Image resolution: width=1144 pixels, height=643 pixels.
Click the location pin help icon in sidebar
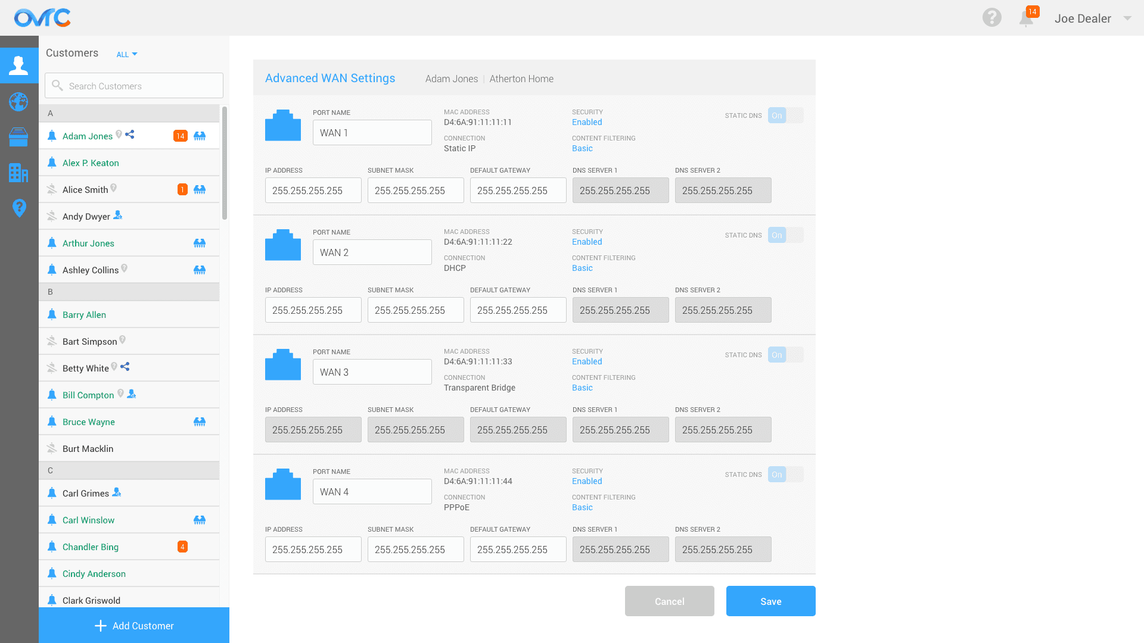19,208
